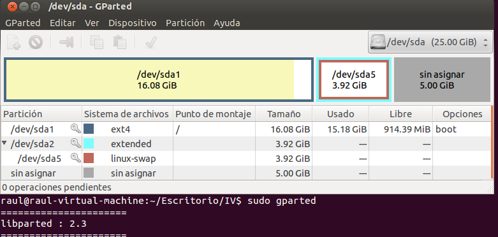
Task: Click the red linux-swap color swatch
Action: click(x=89, y=158)
